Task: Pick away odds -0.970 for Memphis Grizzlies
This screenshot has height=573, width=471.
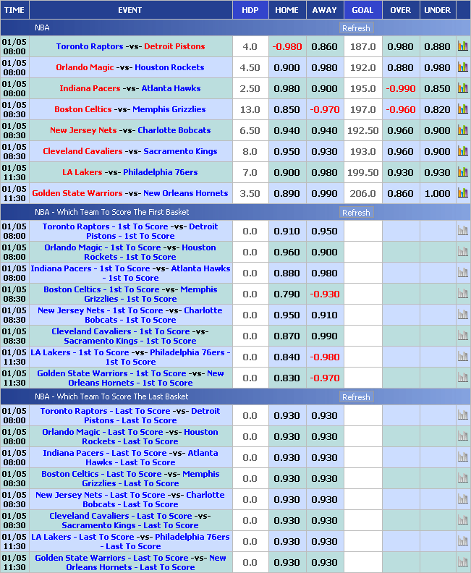Action: [x=324, y=109]
